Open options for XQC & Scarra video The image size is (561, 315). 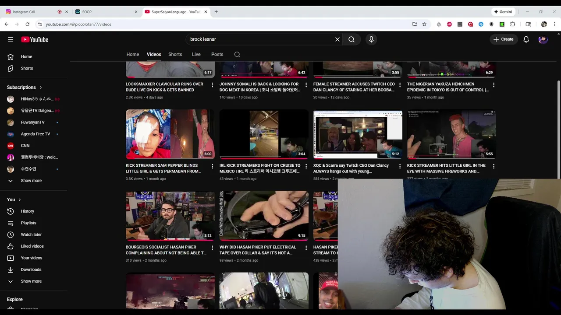click(400, 166)
